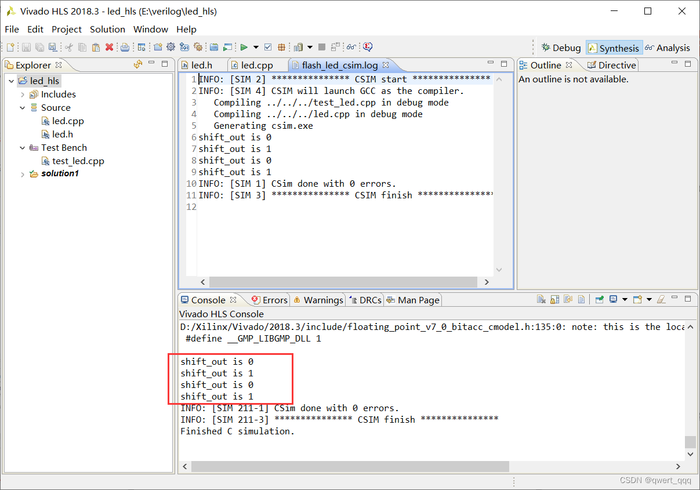
Task: Click the Compare Reports toolbar icon
Action: (x=298, y=47)
